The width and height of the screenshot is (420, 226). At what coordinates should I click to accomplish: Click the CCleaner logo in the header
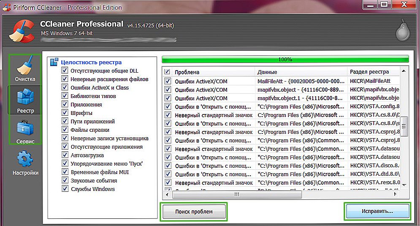pyautogui.click(x=22, y=31)
